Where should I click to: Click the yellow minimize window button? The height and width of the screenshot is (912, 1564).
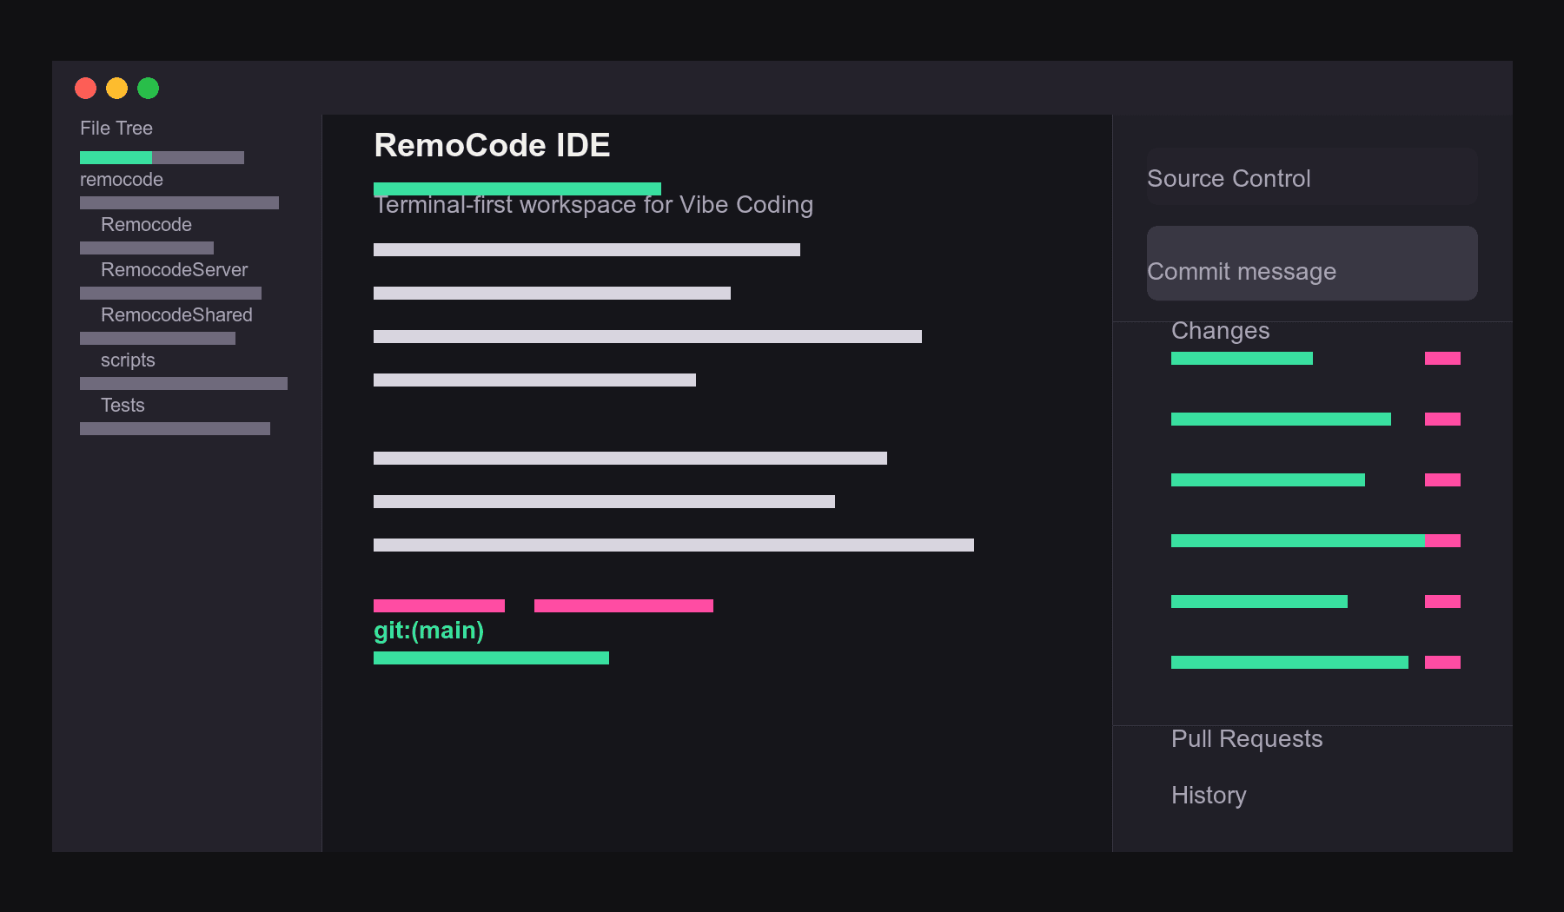pyautogui.click(x=116, y=88)
